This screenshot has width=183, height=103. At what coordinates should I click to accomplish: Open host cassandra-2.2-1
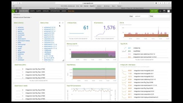coord(49,41)
